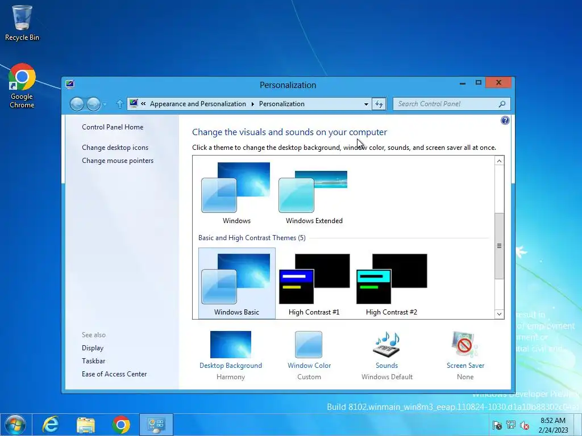Open Action Center flag tray icon
The width and height of the screenshot is (582, 436).
[497, 425]
